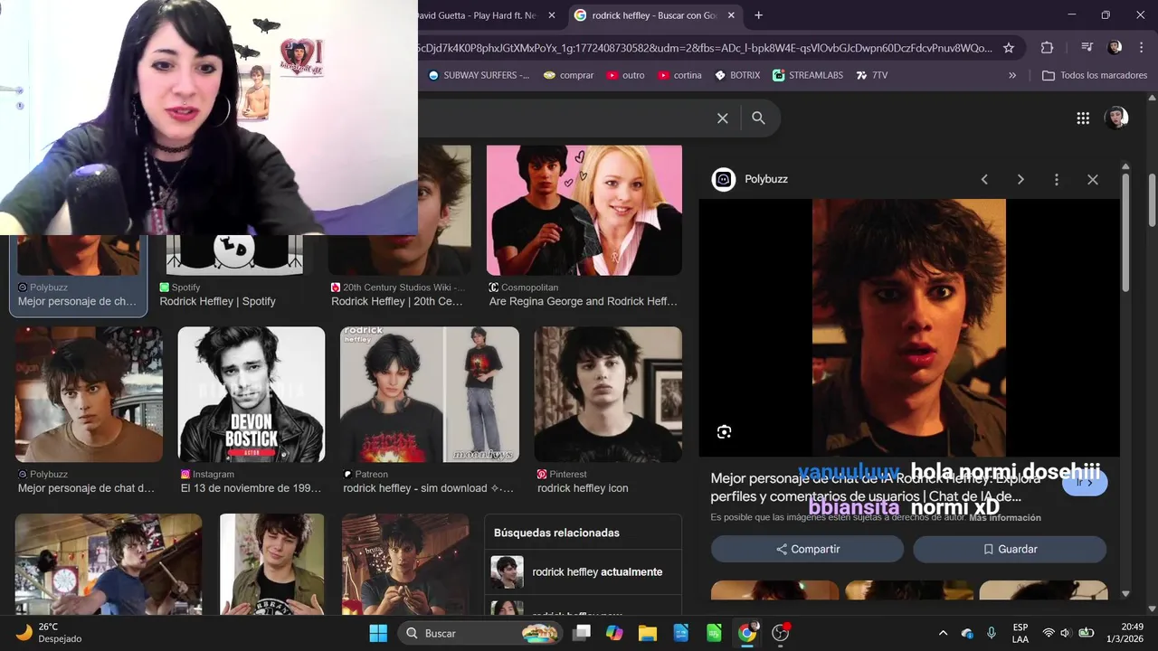
Task: Open Chrome three-dot menu
Action: (x=1140, y=48)
